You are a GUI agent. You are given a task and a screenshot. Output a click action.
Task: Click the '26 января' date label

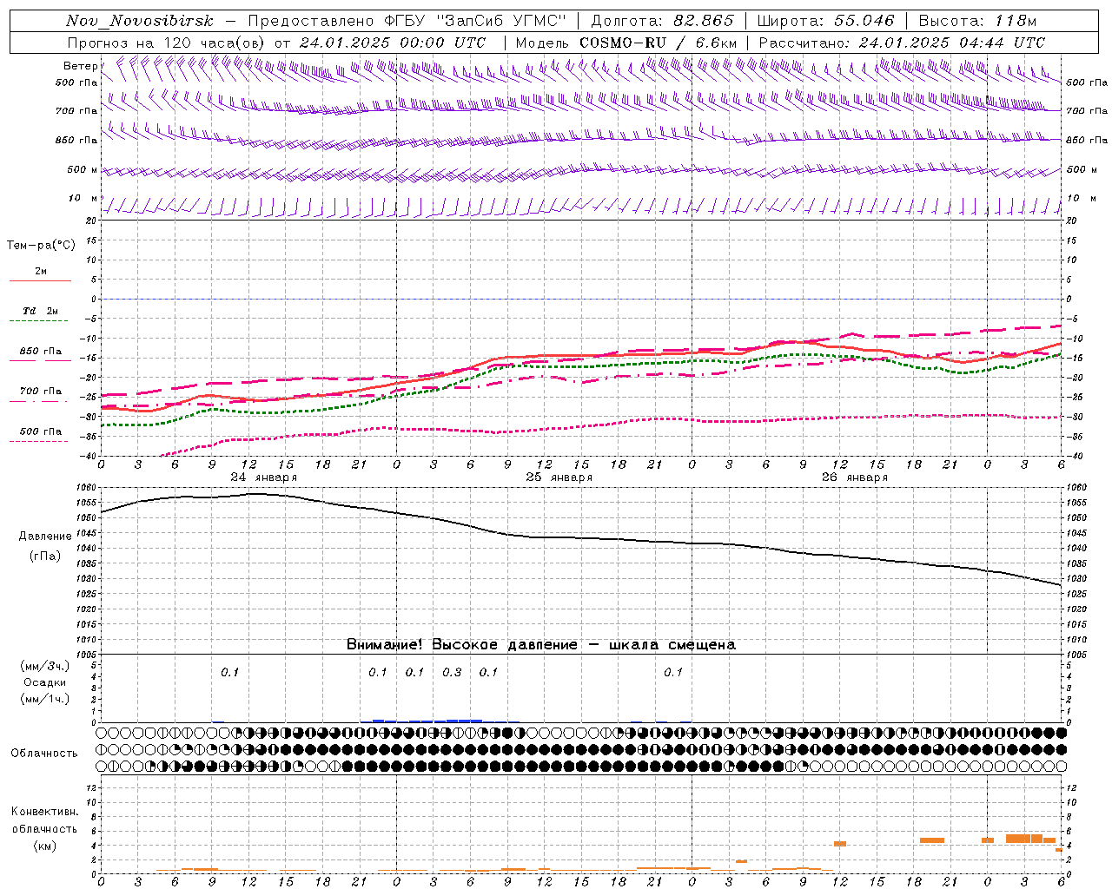click(x=854, y=477)
